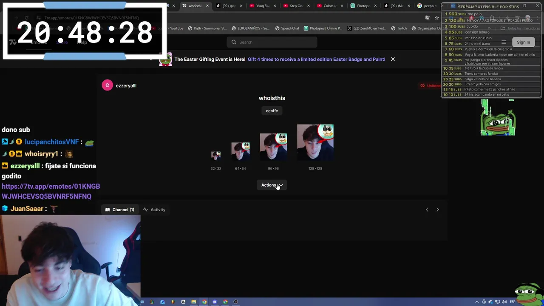Click the Discord icon in the taskbar
Screen dimensions: 544x306
pyautogui.click(x=215, y=302)
